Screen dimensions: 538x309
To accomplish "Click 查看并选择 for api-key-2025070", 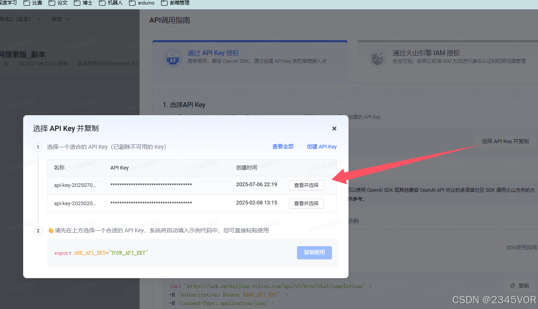I will coord(306,185).
